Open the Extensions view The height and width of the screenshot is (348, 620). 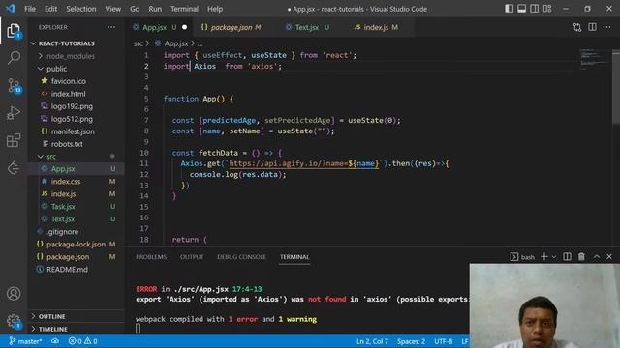[x=14, y=140]
